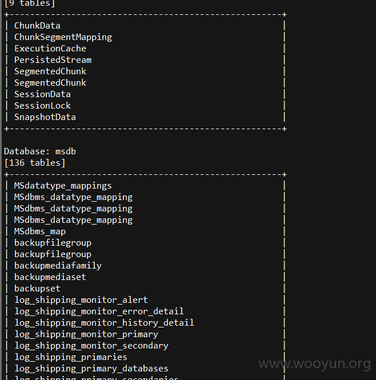The width and height of the screenshot is (376, 380).
Task: Select PersistedStream in the table list
Action: click(53, 60)
